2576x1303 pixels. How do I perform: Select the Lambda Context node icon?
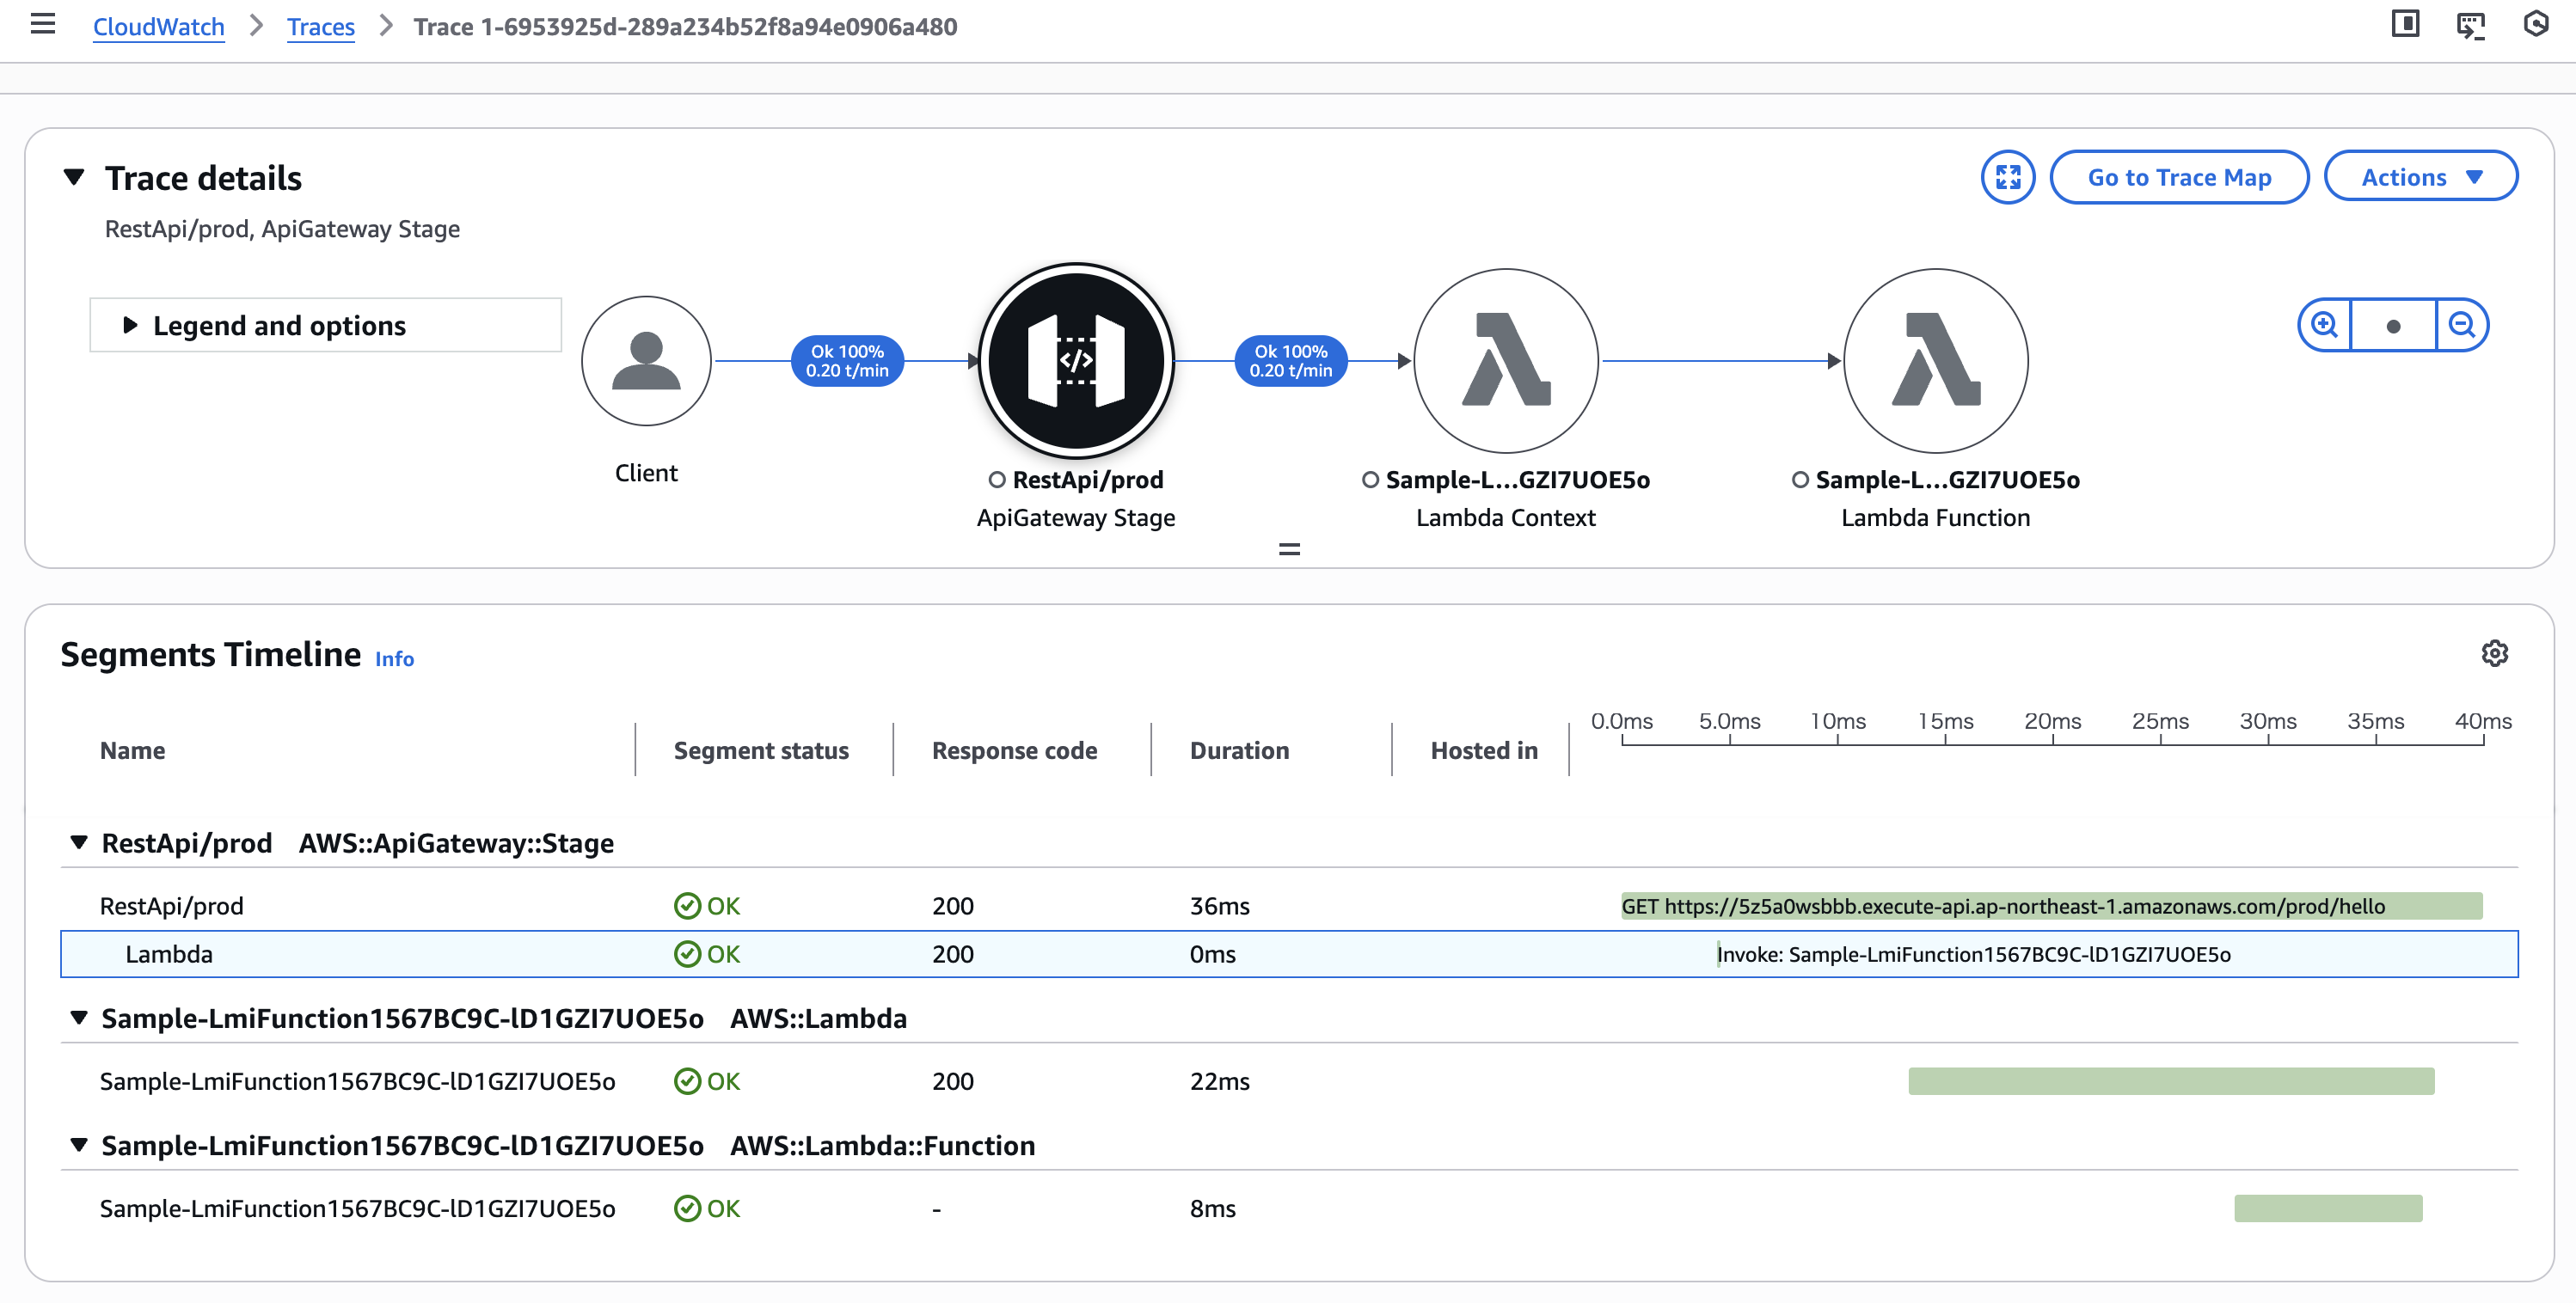coord(1505,361)
